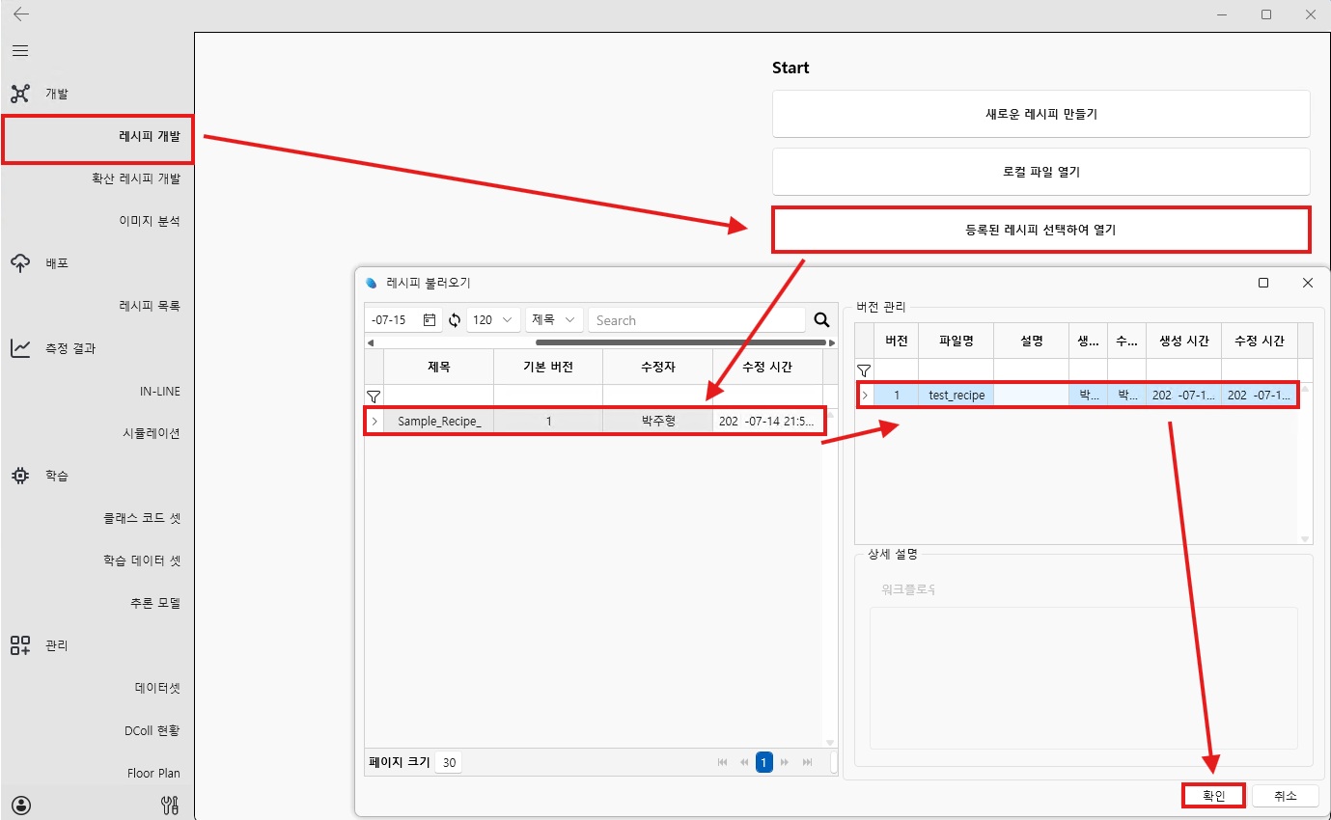Click the magnifier search icon
1331x820 pixels.
[x=821, y=319]
